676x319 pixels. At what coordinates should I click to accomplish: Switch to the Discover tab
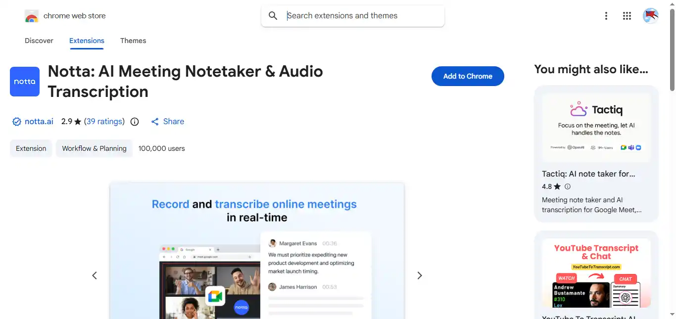pos(39,41)
